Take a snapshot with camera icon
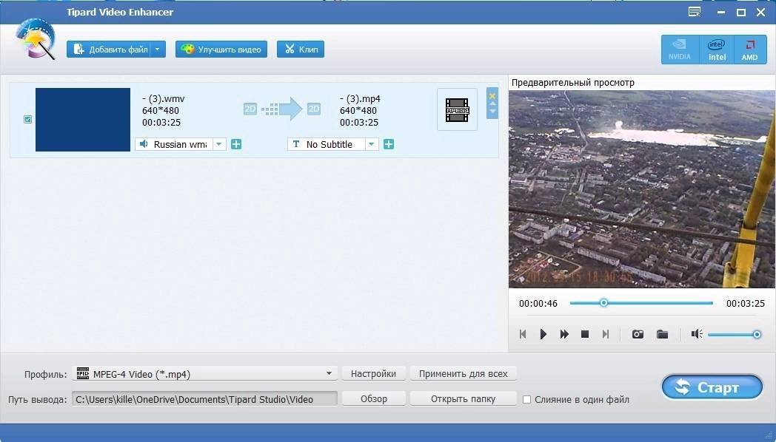Screen dimensions: 776x442 click(638, 334)
